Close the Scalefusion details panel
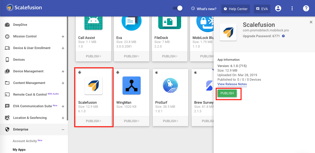 tap(311, 22)
